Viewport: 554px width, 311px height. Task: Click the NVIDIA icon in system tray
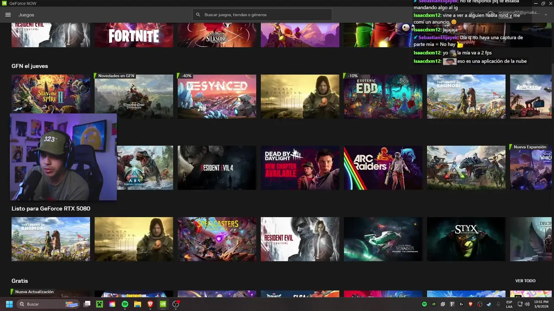[x=434, y=304]
